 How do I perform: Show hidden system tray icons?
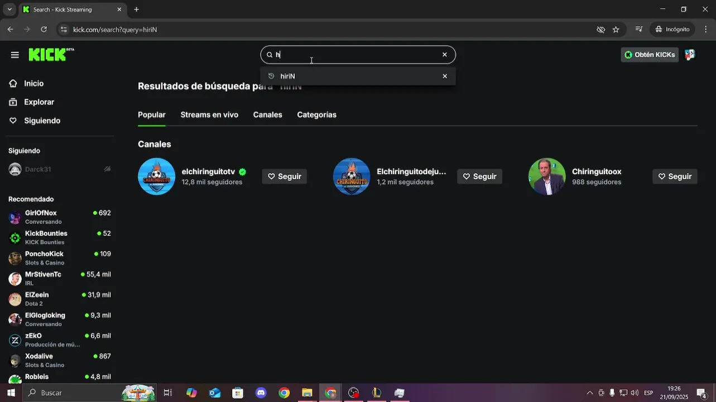point(590,393)
